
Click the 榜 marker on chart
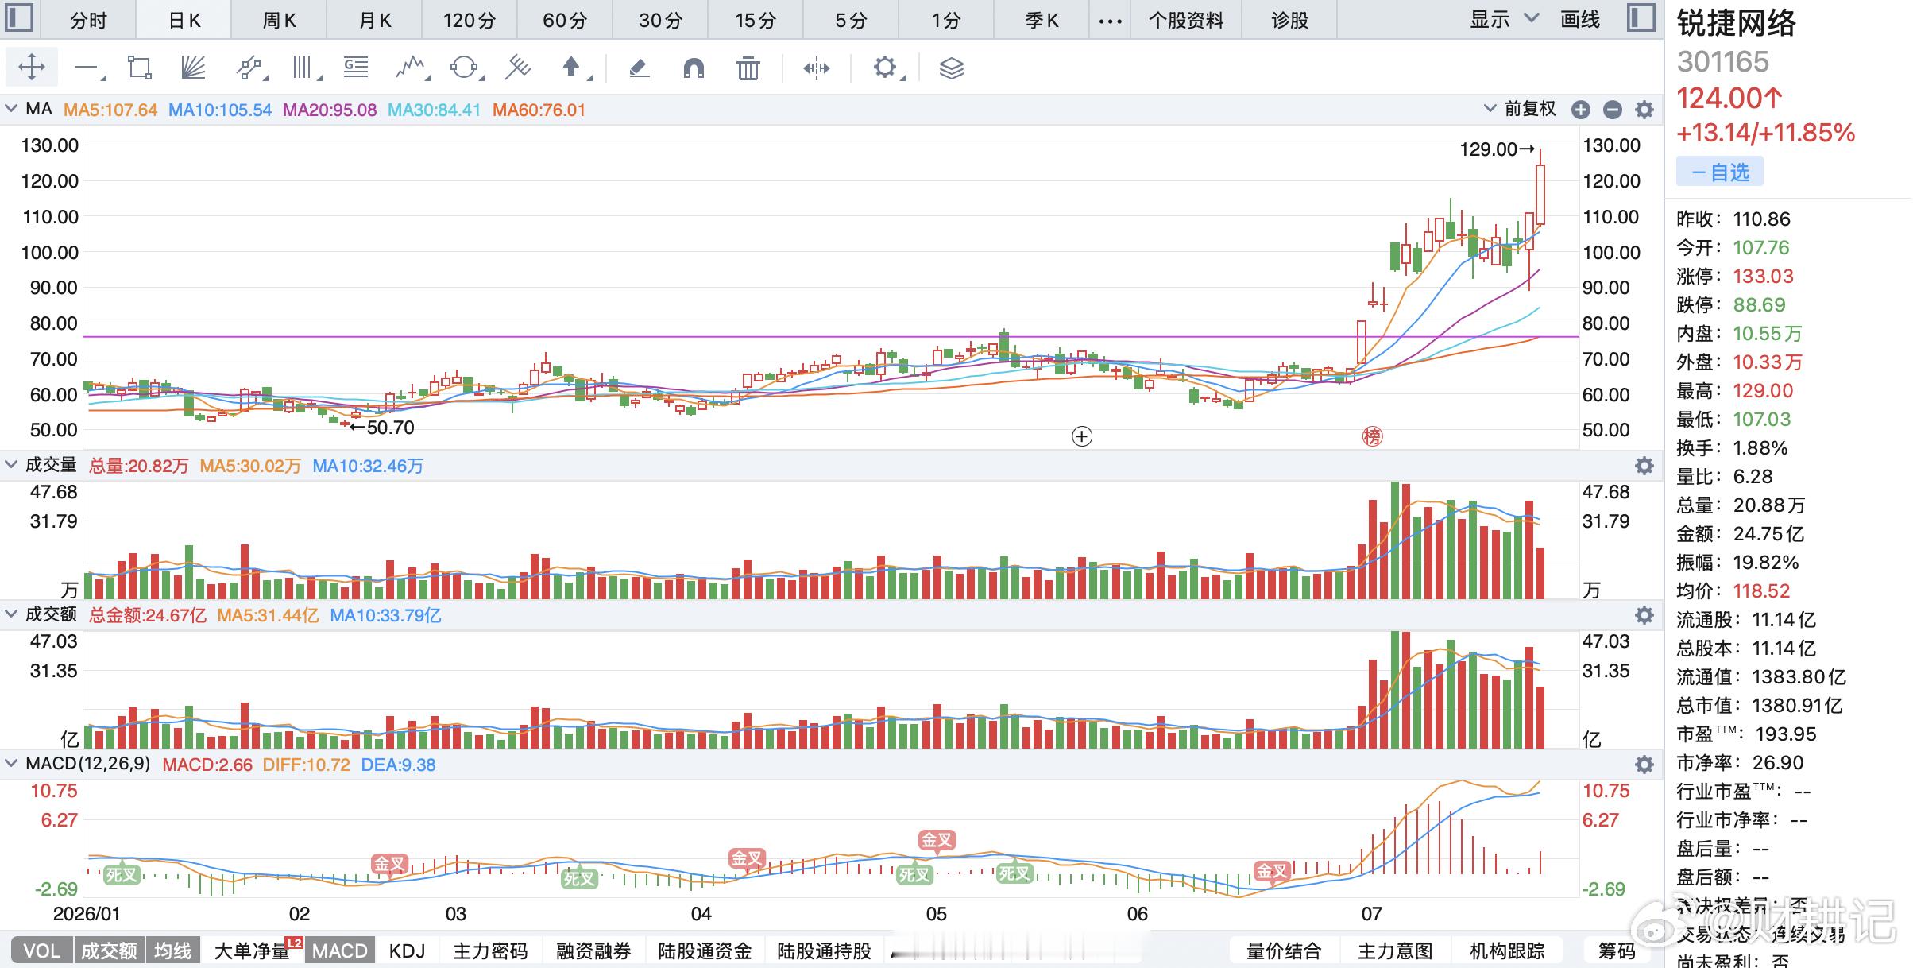tap(1372, 436)
